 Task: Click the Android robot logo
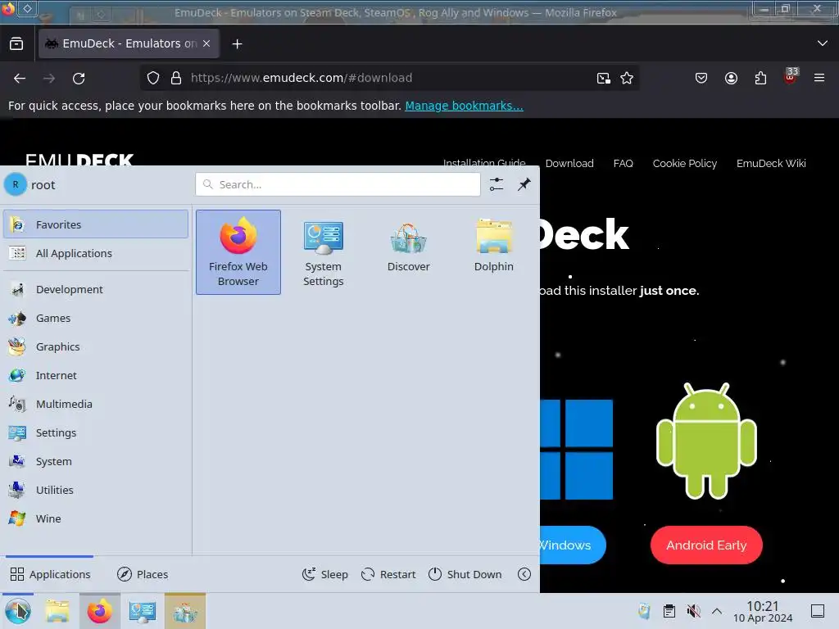706,441
